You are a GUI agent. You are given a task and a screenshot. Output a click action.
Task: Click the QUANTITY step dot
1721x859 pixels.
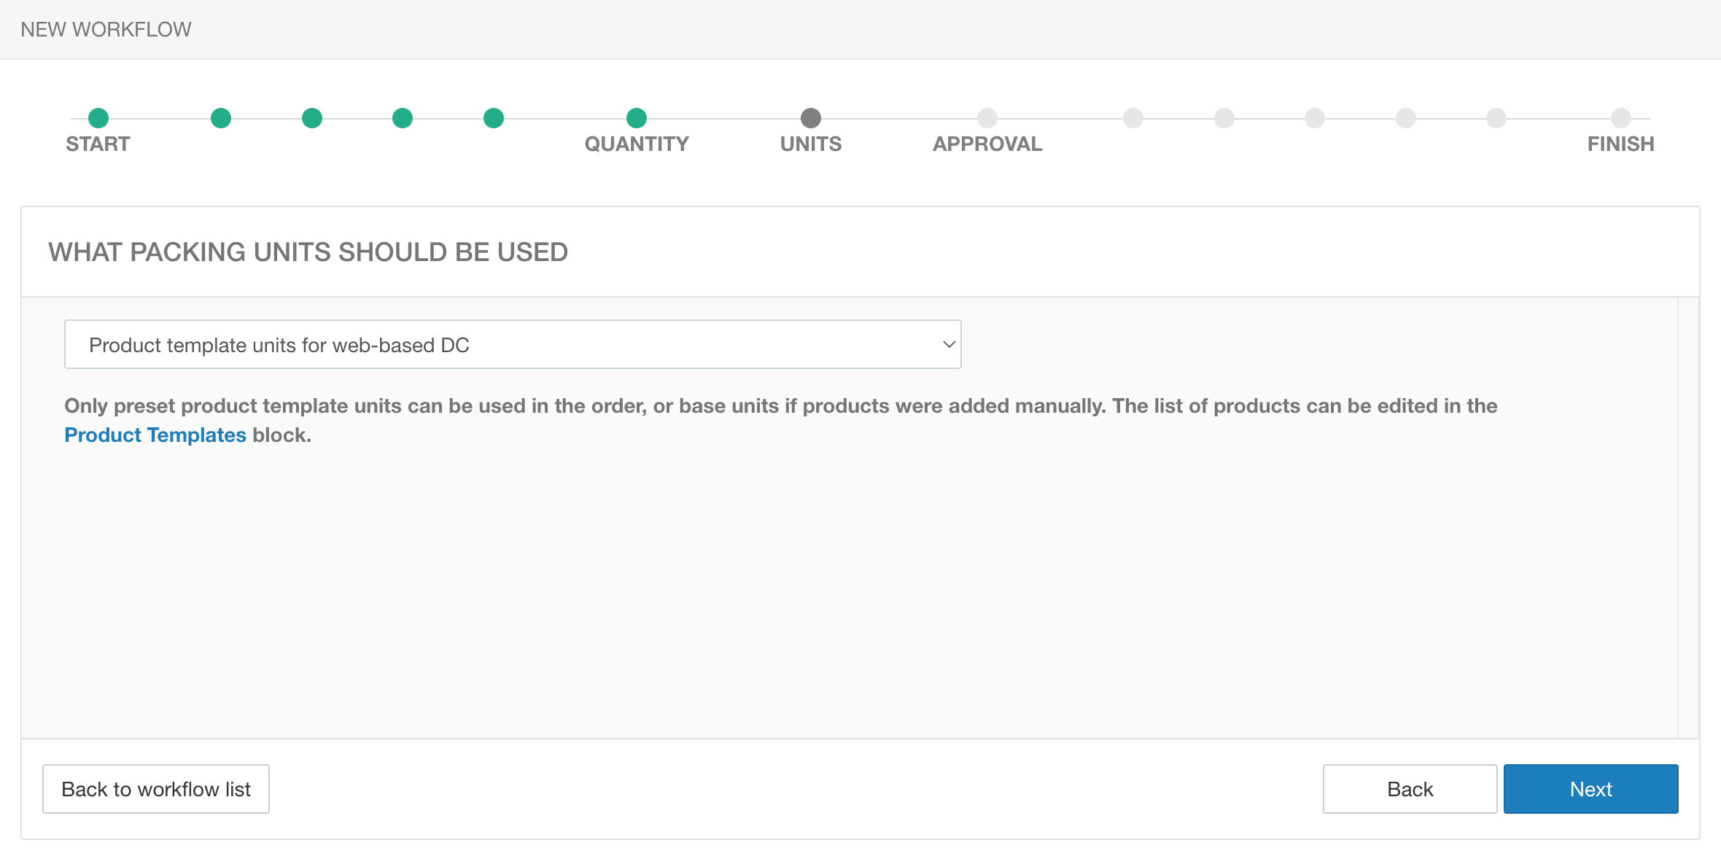(x=637, y=118)
